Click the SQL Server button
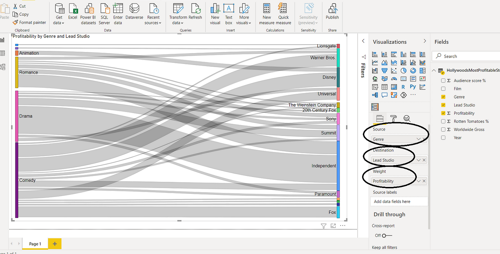This screenshot has width=500, height=254. click(x=104, y=14)
